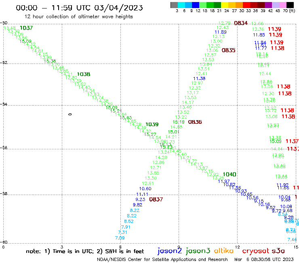Click wave height value '14.68'

(x=176, y=127)
